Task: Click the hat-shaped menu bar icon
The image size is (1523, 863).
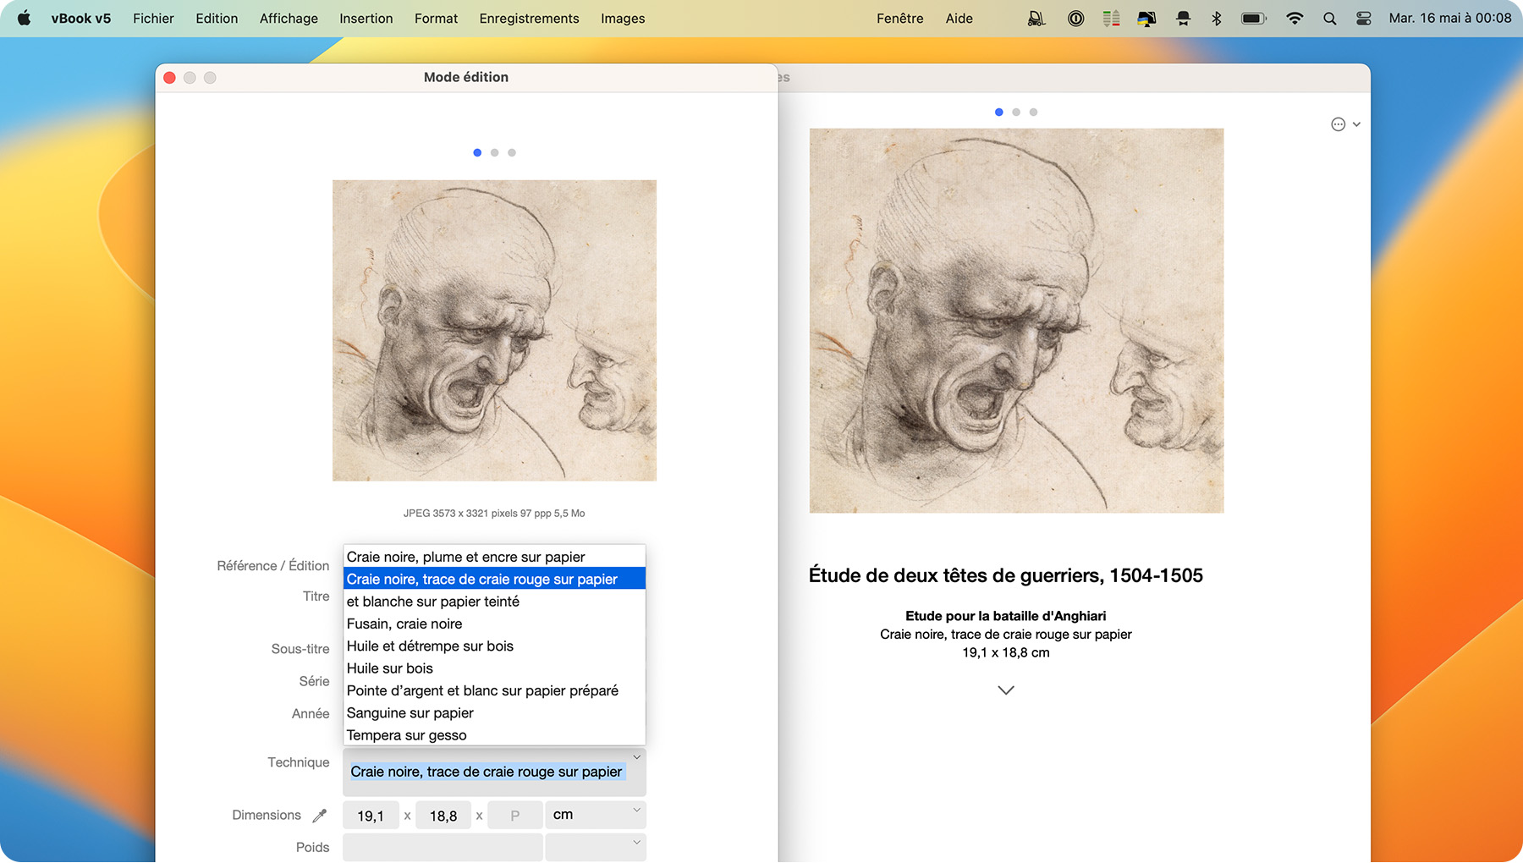Action: 1183,19
